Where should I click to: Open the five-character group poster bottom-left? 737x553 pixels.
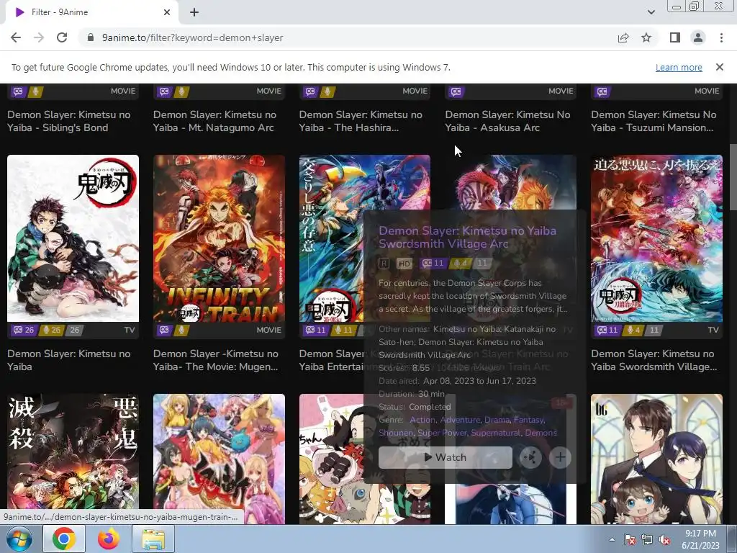73,459
